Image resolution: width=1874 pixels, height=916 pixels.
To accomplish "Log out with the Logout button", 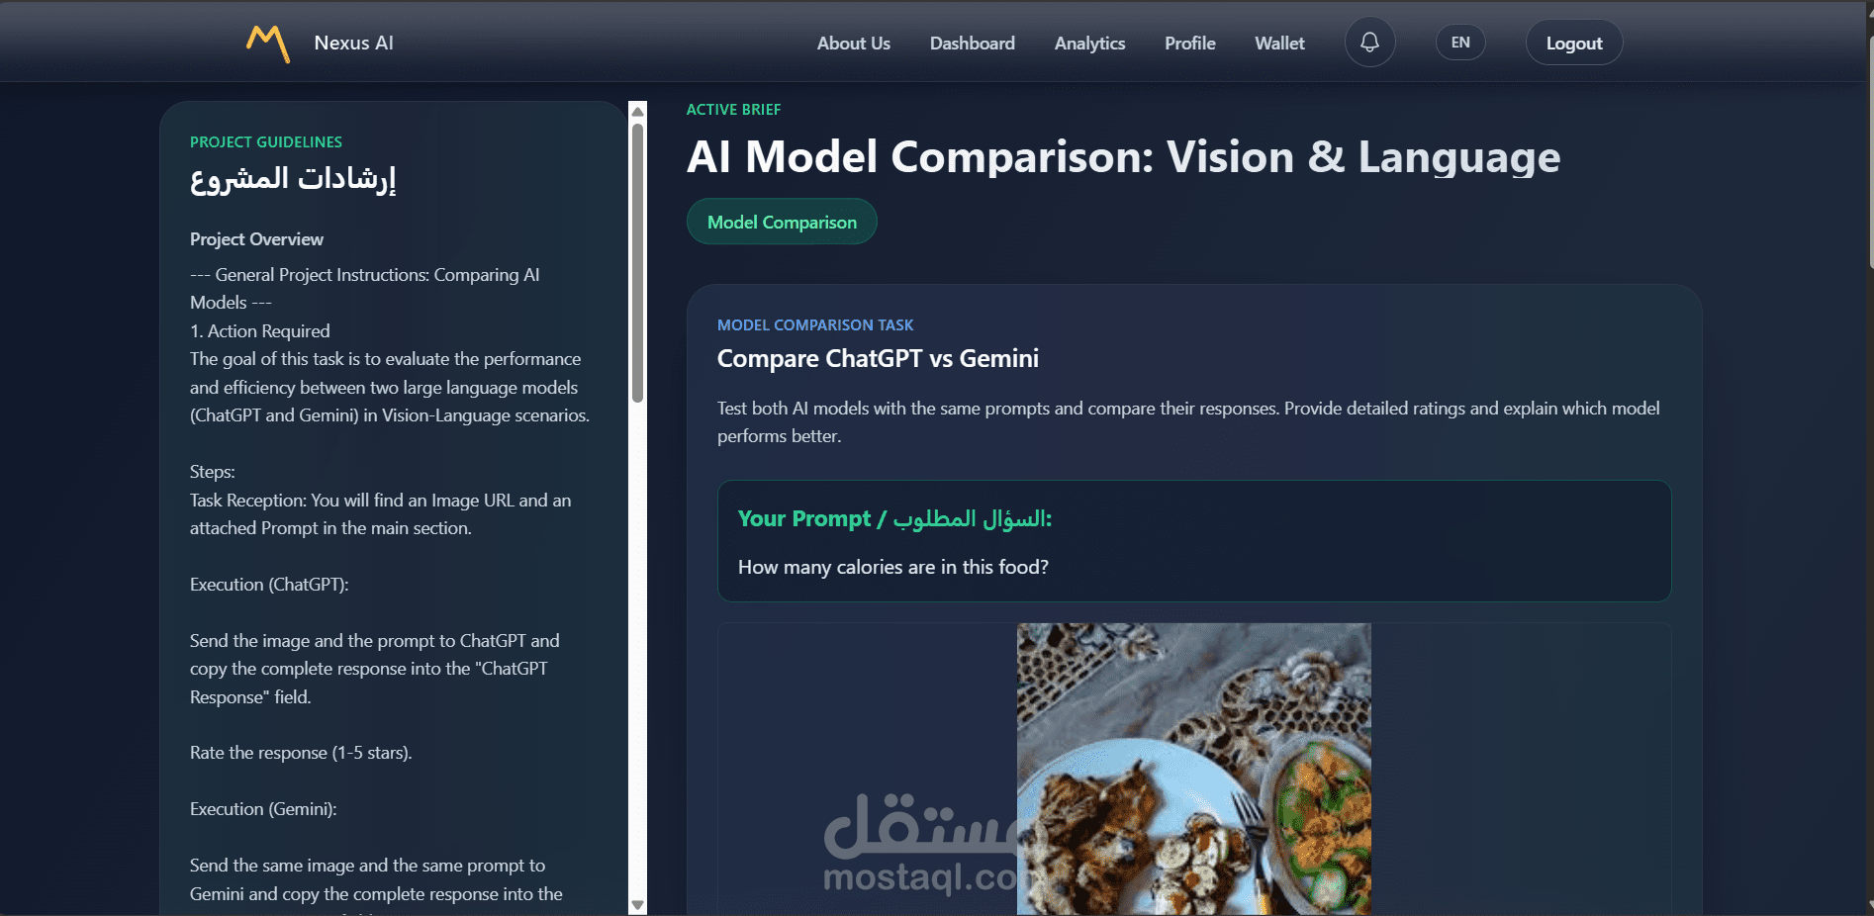I will click(1573, 43).
